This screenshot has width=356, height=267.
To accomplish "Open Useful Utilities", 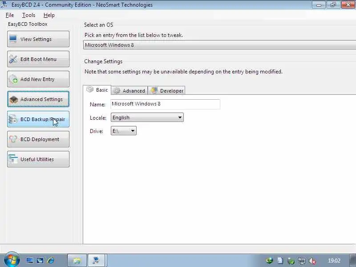I will point(38,159).
